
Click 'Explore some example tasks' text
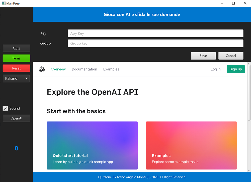pyautogui.click(x=175, y=162)
